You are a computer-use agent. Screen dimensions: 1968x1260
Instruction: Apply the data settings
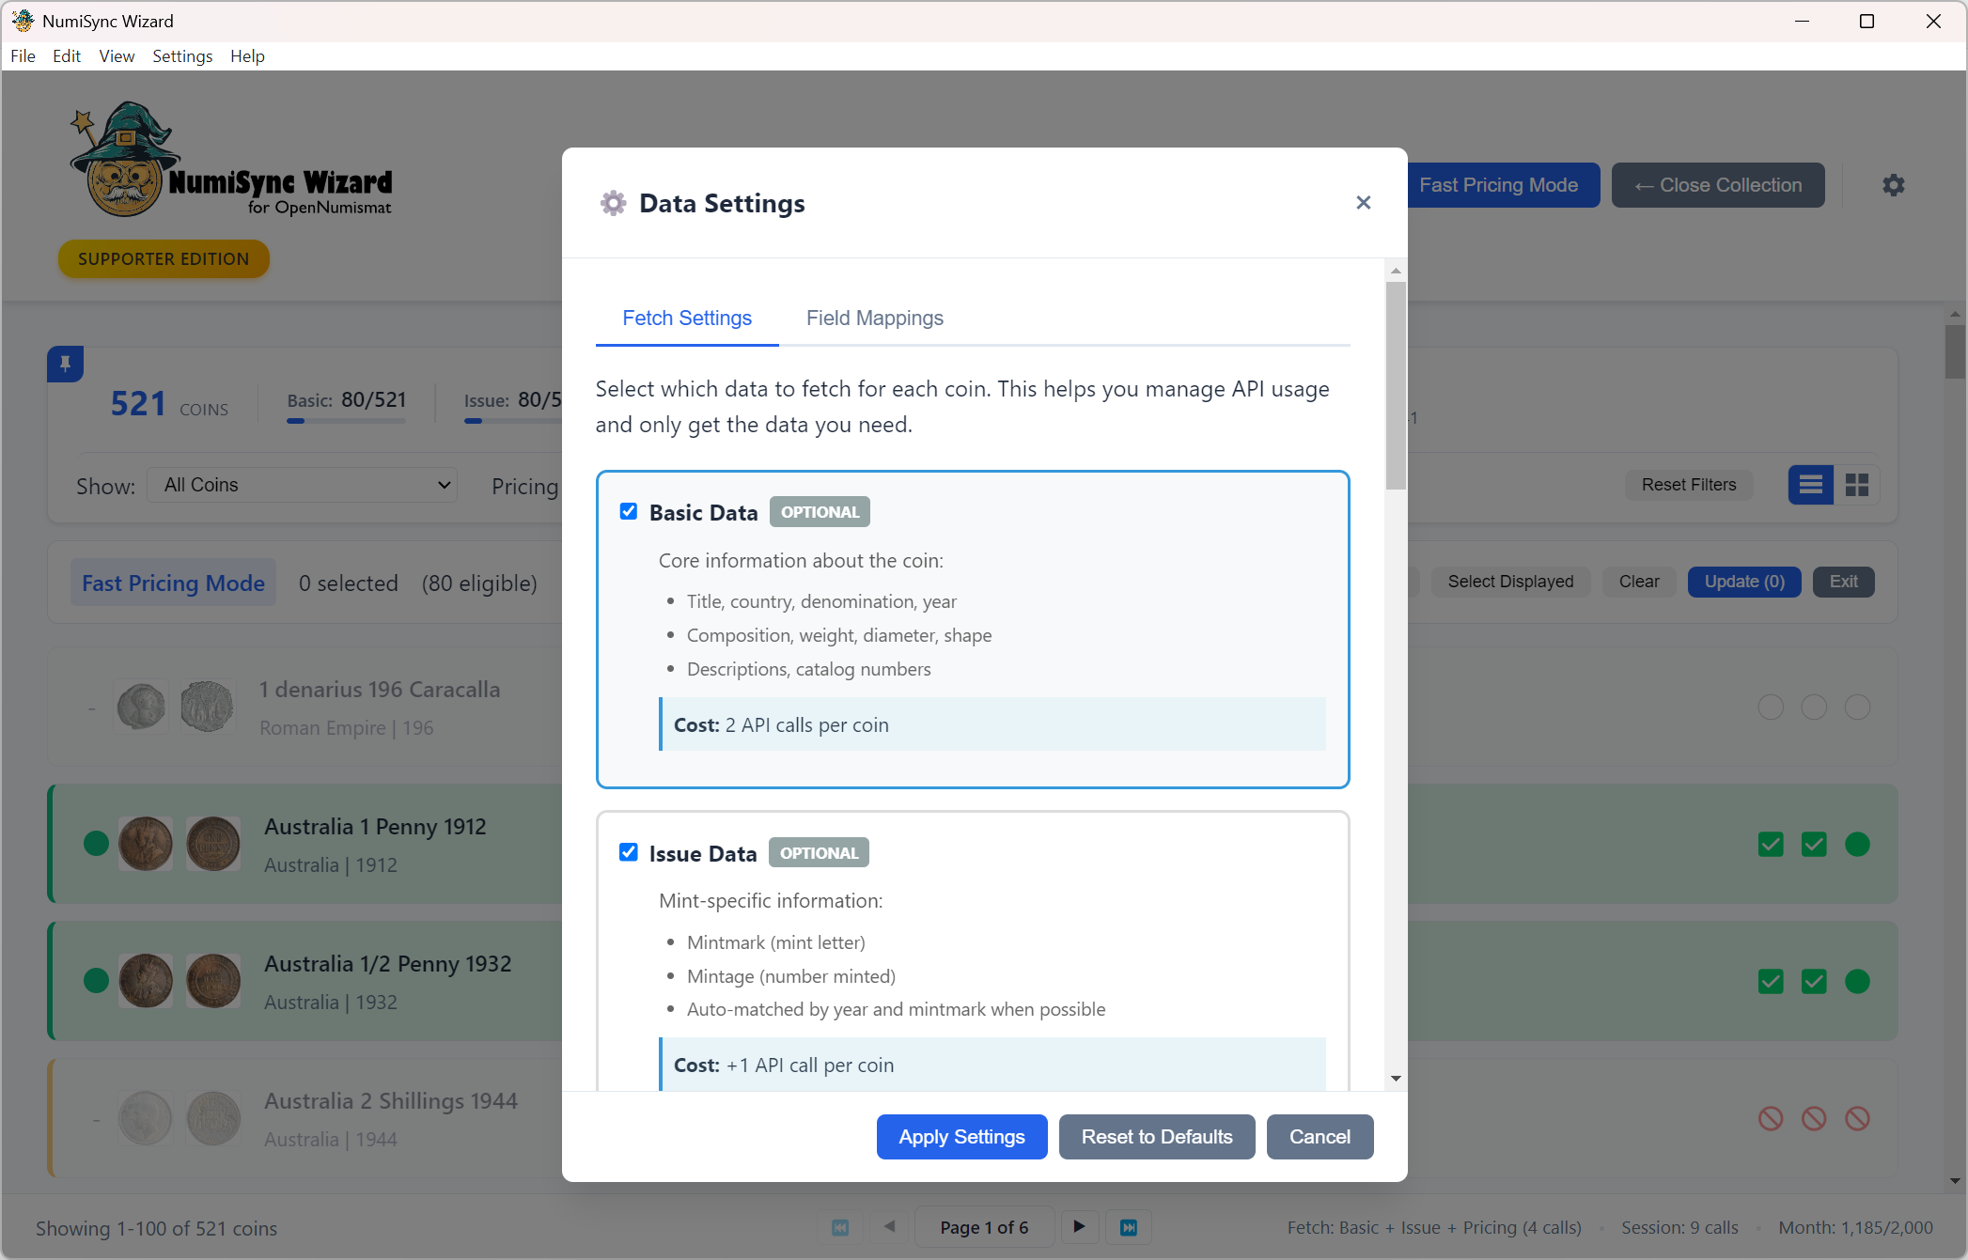961,1136
